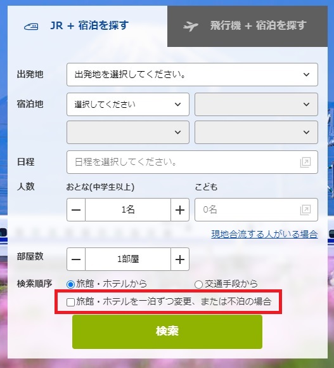The image size is (334, 368).
Task: Open 現地合流する人がいる場合 link
Action: (265, 234)
